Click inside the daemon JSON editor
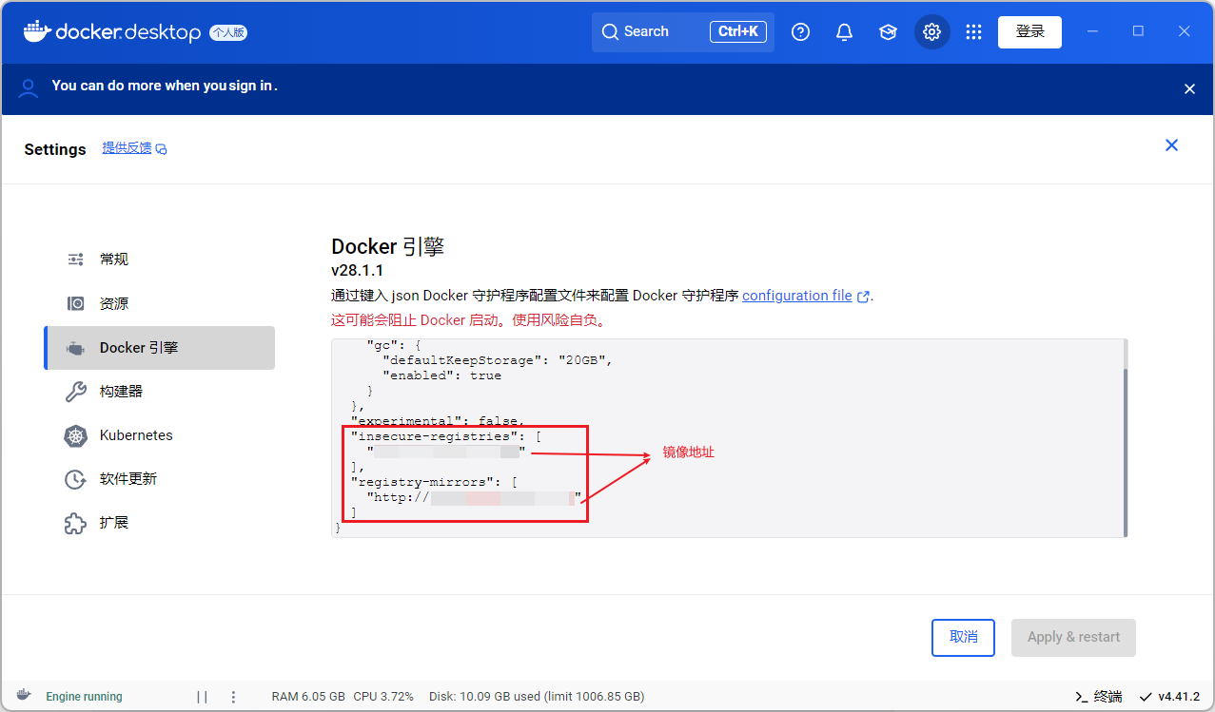This screenshot has width=1215, height=712. click(728, 437)
